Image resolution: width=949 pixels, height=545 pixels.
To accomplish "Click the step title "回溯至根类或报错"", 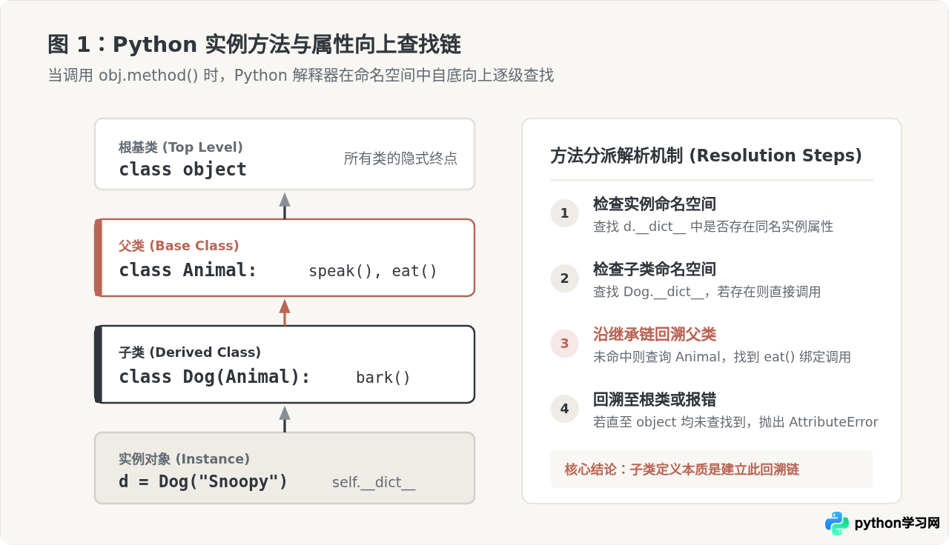I will [x=655, y=400].
